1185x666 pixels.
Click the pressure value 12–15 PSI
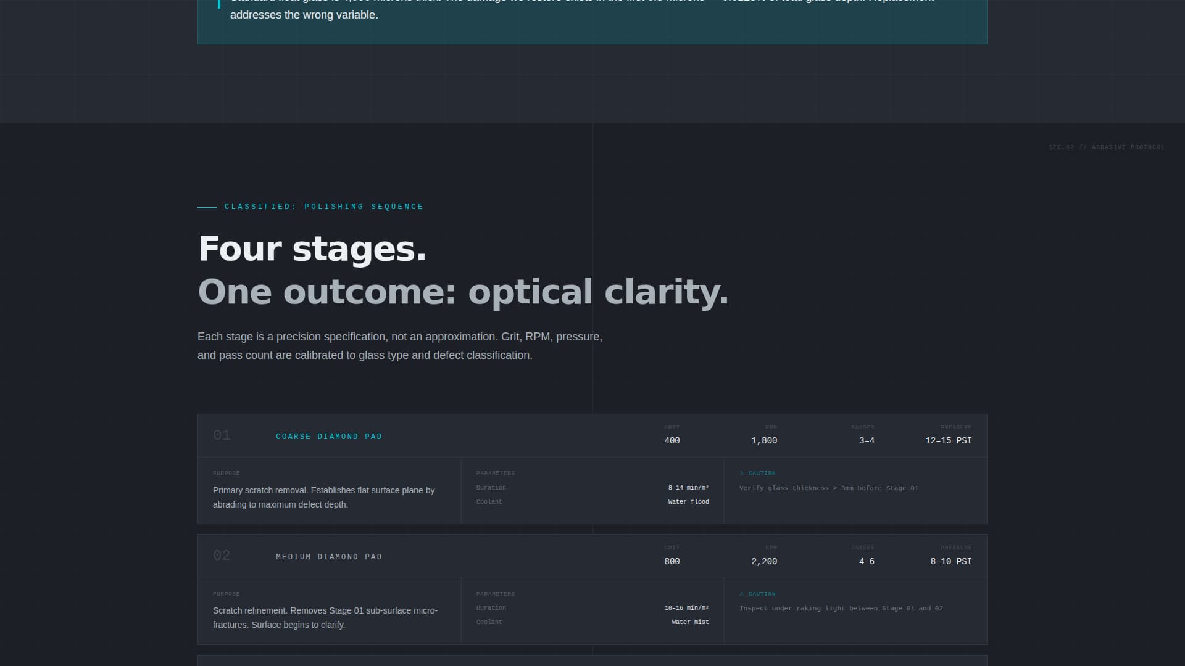(x=949, y=441)
